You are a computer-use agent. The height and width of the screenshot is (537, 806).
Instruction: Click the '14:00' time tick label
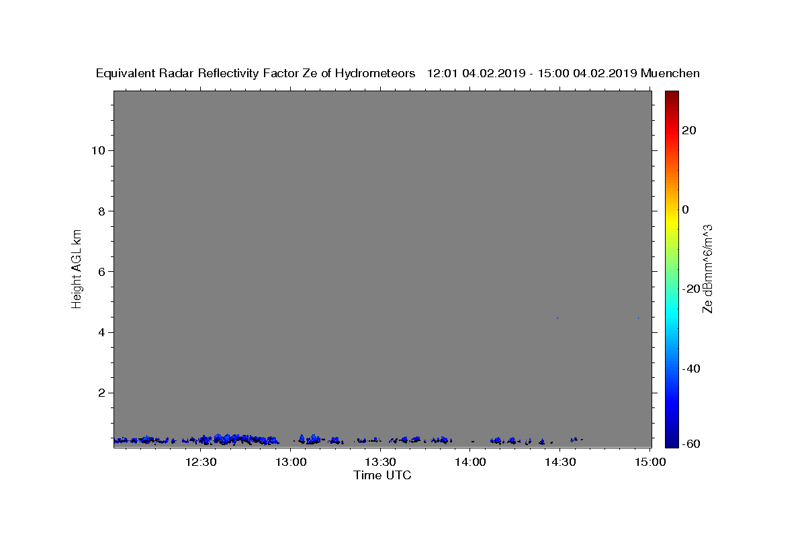(471, 462)
